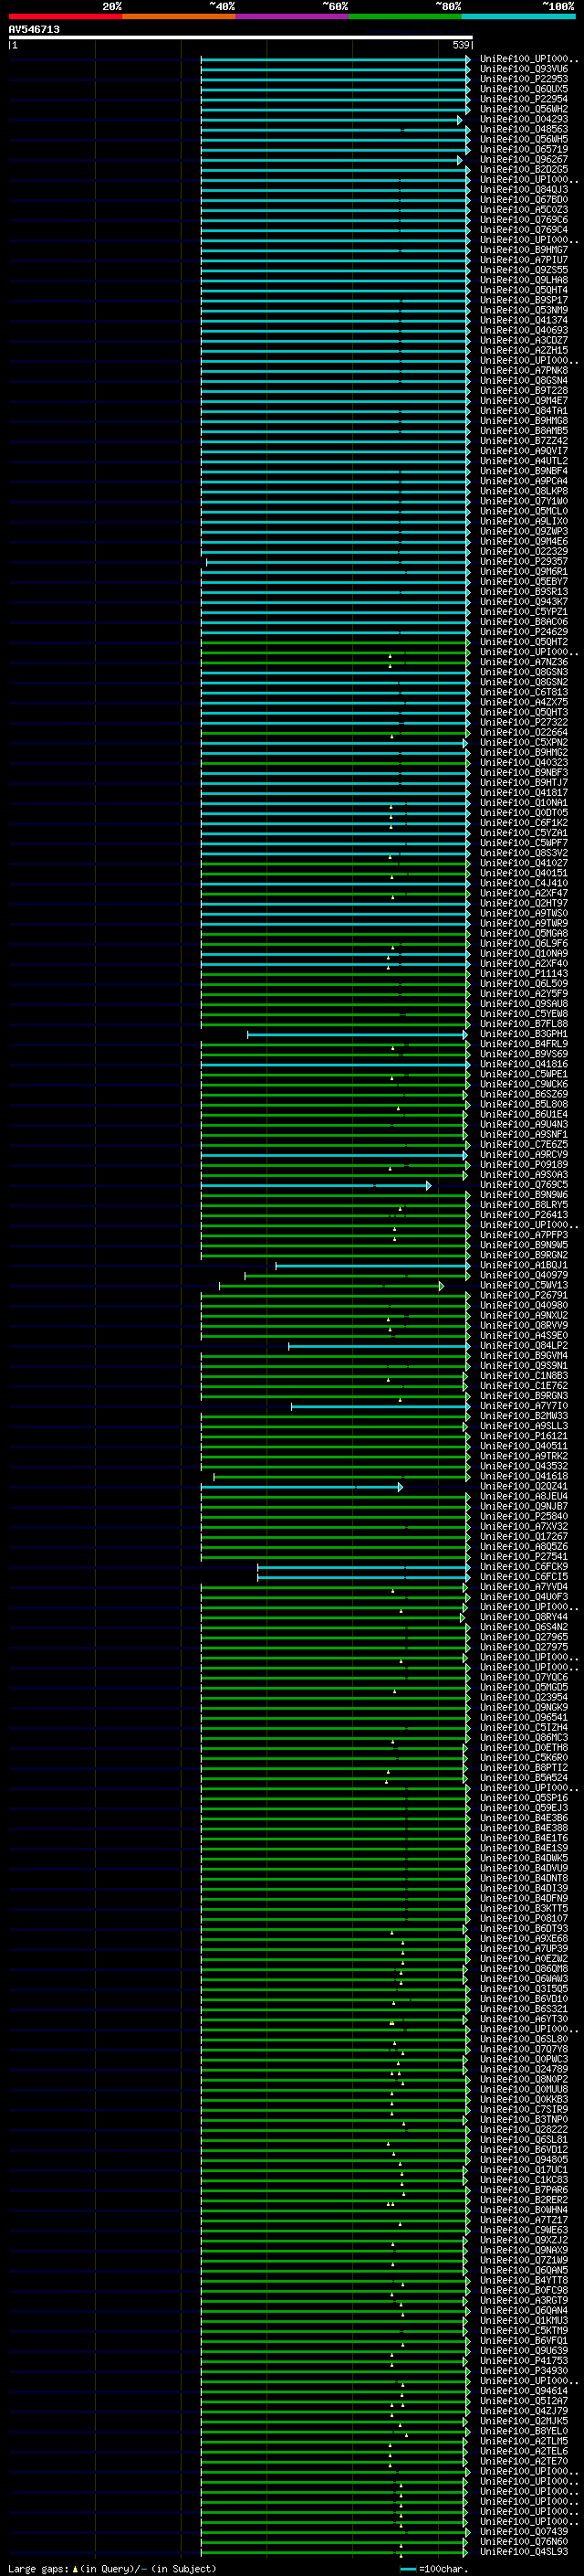Click the UniRef100_Q769C4 label
The width and height of the screenshot is (584, 2576).
524,230
